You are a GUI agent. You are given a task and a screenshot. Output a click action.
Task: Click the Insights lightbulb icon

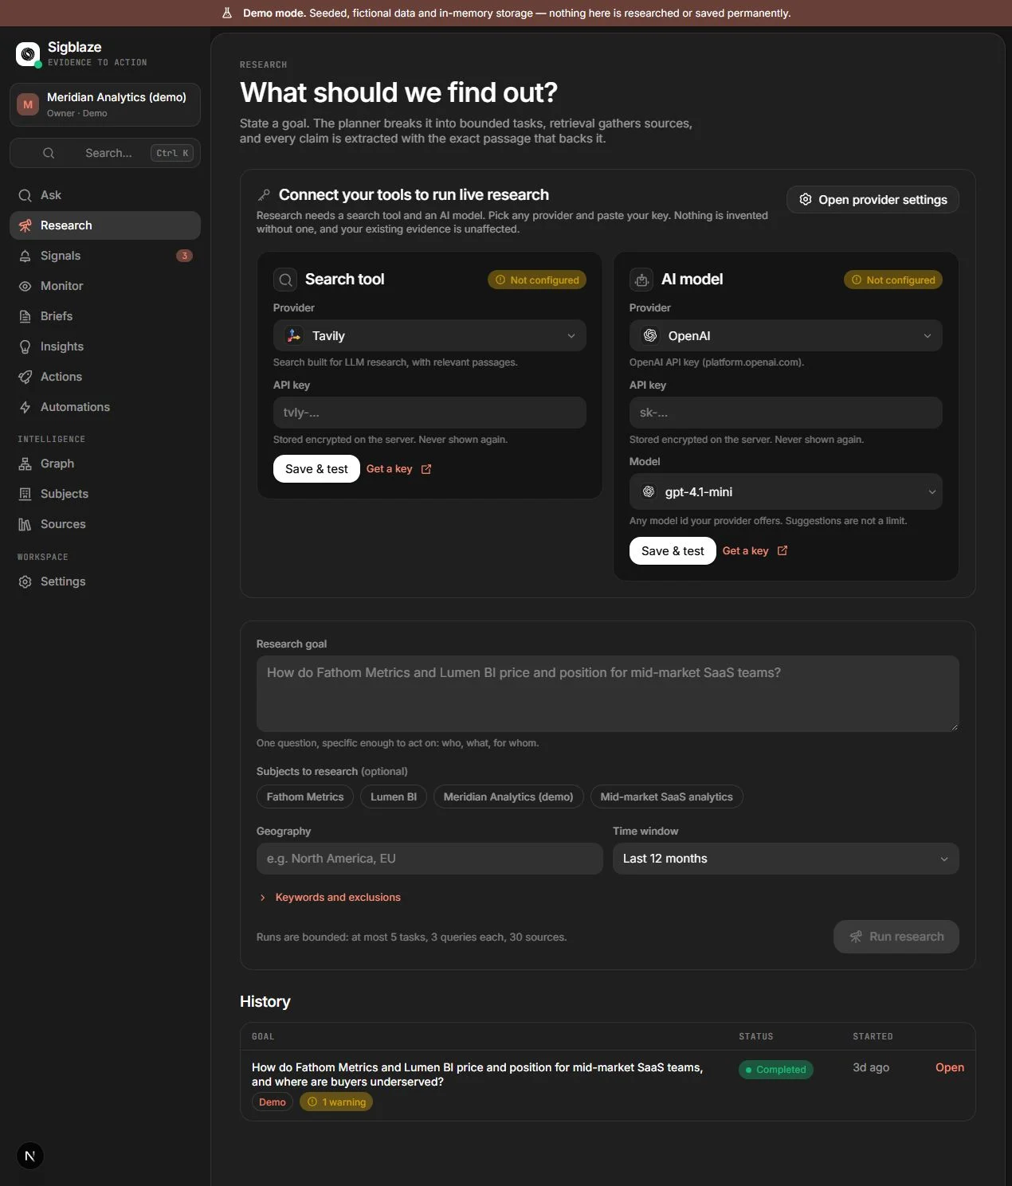click(x=25, y=346)
